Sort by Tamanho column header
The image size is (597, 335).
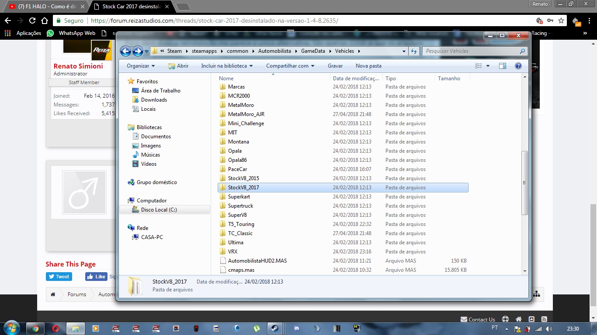coord(452,79)
